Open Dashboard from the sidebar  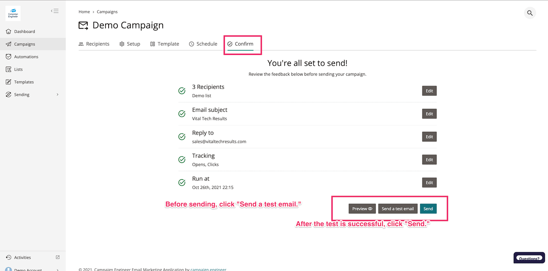coord(24,31)
